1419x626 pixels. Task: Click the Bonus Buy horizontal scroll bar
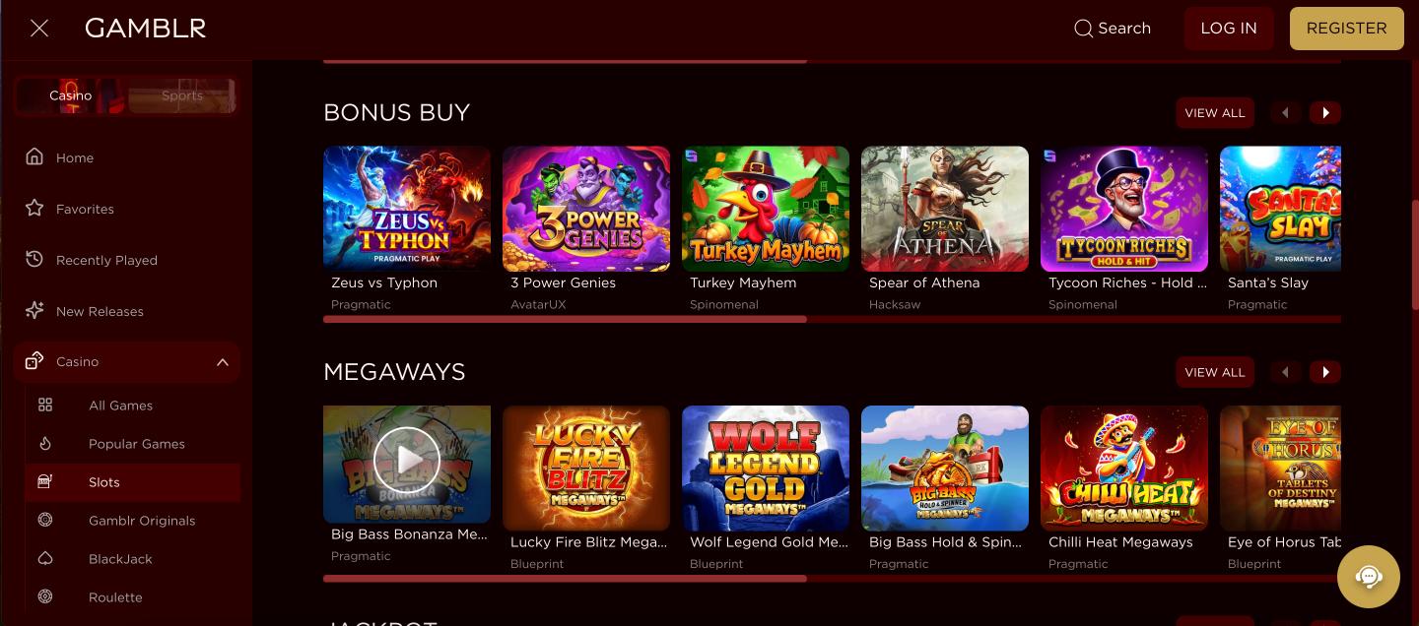pos(832,319)
